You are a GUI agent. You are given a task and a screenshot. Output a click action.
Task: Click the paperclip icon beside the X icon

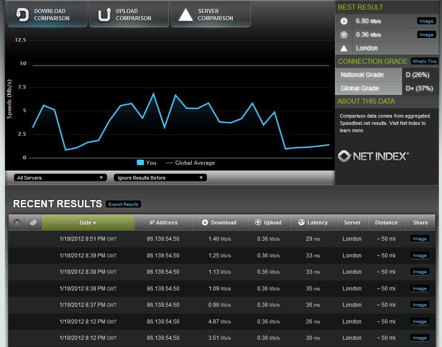pyautogui.click(x=33, y=222)
